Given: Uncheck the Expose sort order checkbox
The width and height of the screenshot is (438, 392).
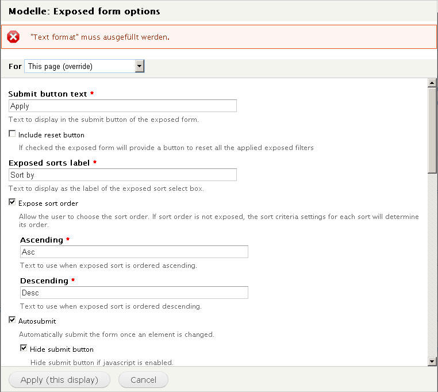Looking at the screenshot, I should click(x=13, y=203).
